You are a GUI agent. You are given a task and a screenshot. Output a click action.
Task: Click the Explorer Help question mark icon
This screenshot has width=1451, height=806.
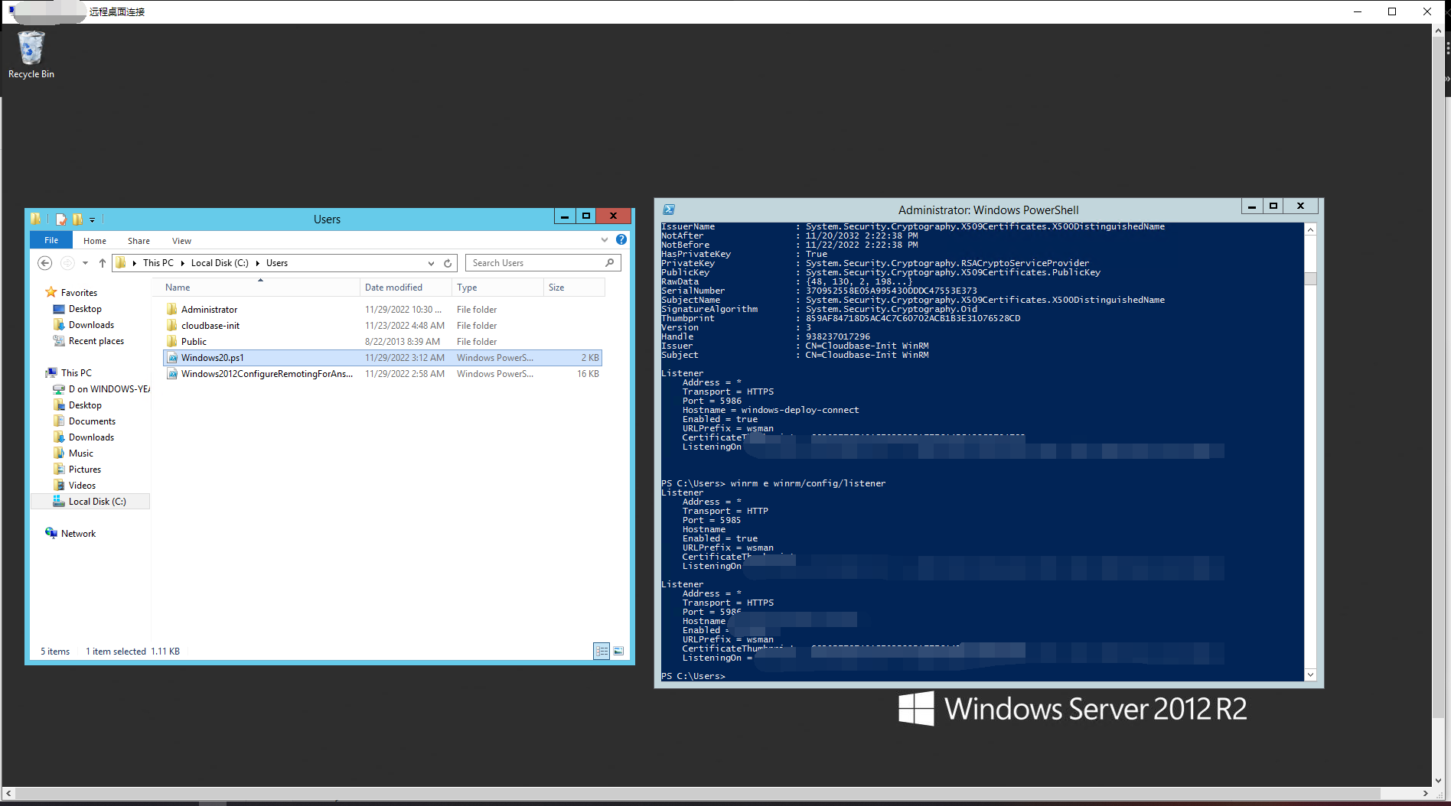pyautogui.click(x=621, y=239)
